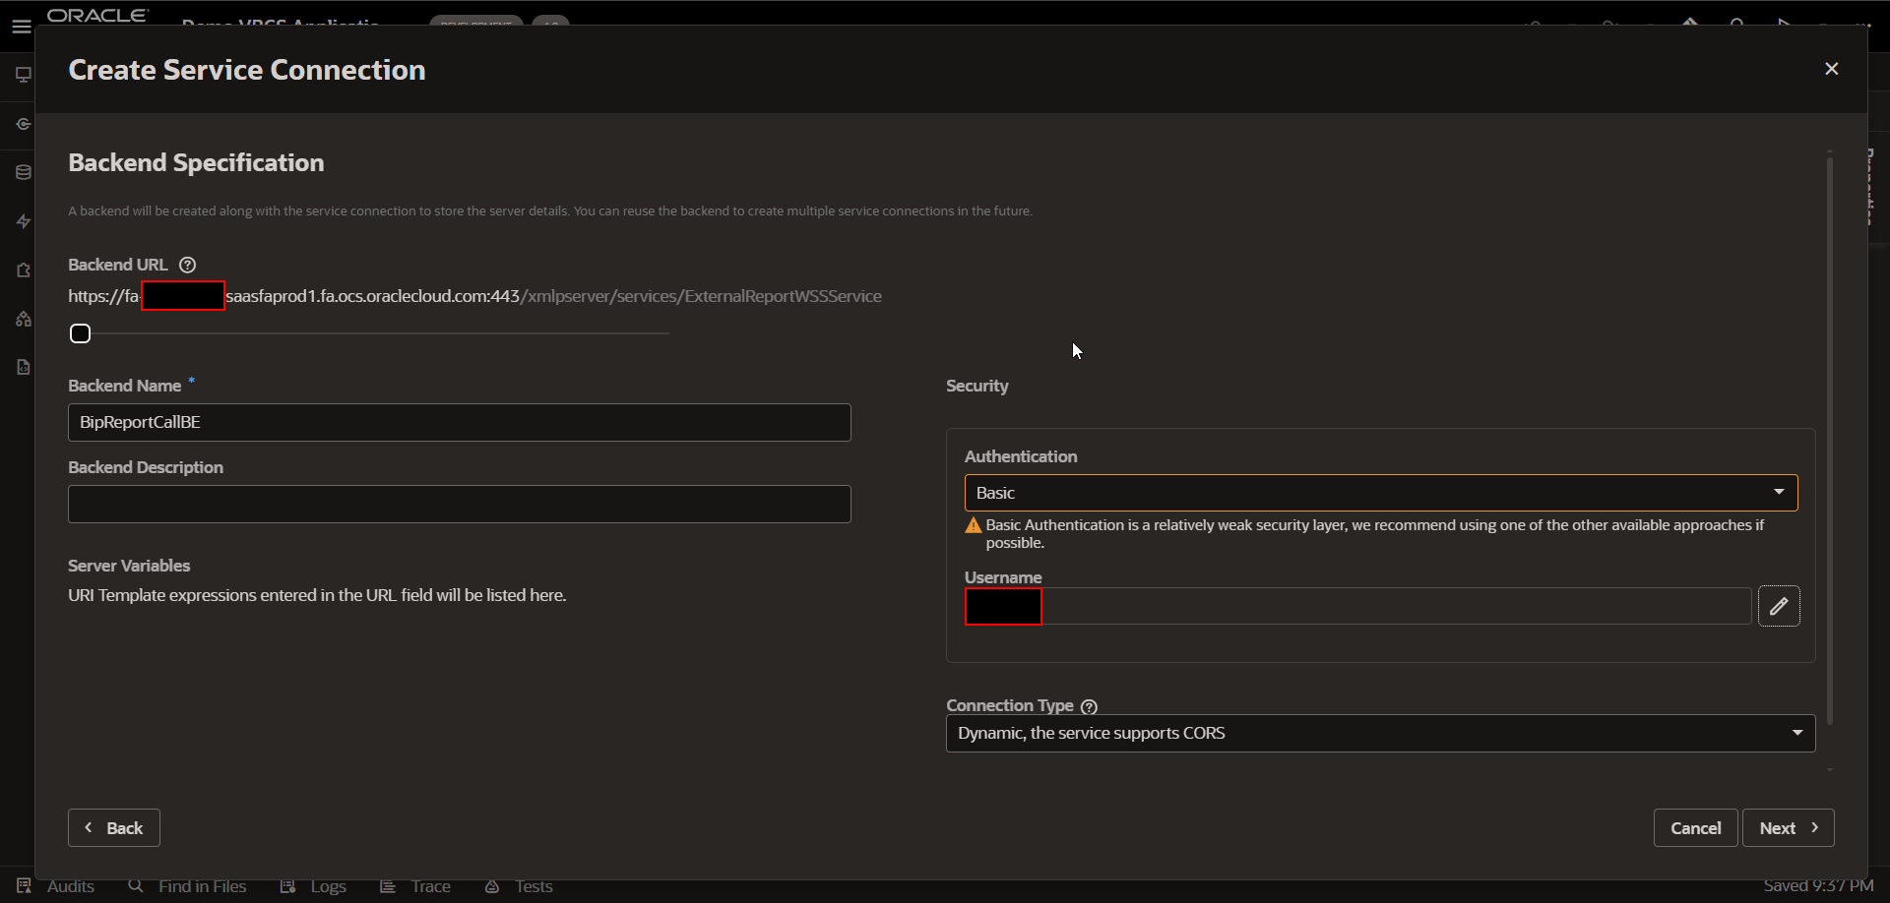The height and width of the screenshot is (903, 1890).
Task: Open the Source code file icon
Action: click(x=24, y=367)
